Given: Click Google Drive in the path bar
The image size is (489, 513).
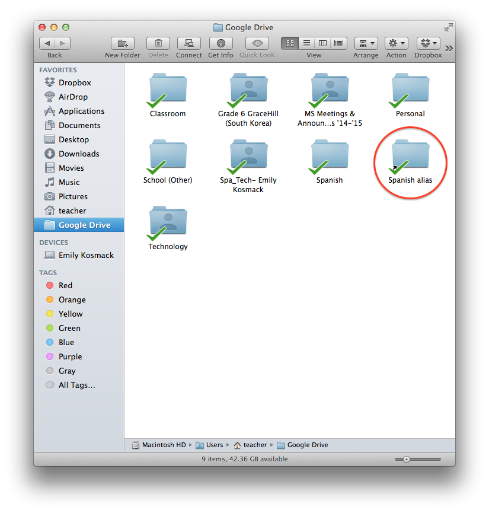Looking at the screenshot, I should (302, 445).
